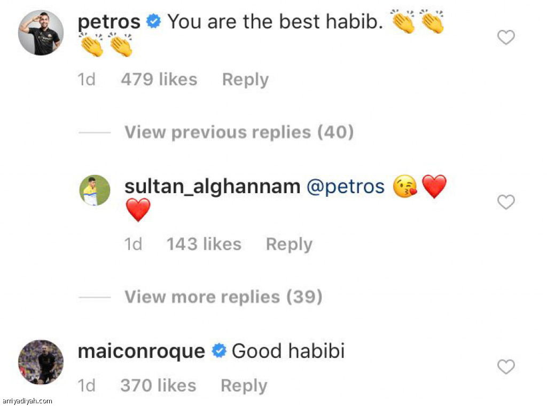Expand View previous replies (40)
Screen dimensions: 547x406
pos(239,132)
